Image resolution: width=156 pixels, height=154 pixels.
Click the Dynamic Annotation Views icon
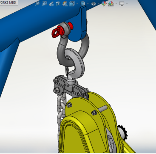point(65,4)
